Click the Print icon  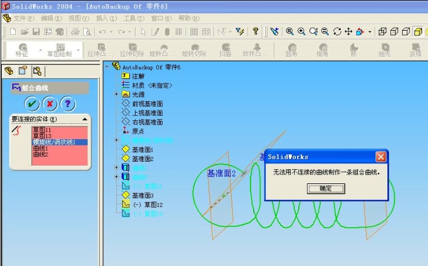(75, 32)
